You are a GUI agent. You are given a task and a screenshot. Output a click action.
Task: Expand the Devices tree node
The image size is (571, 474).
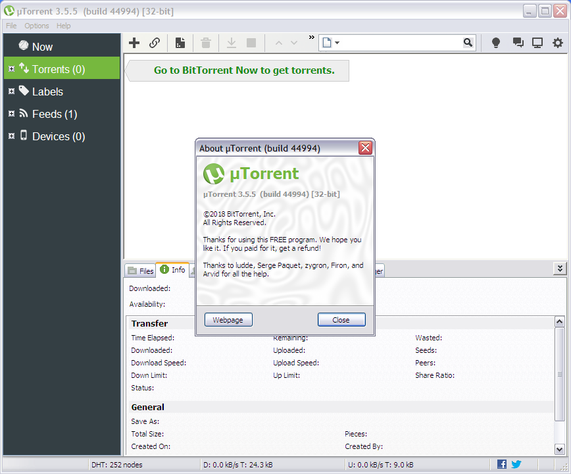(12, 136)
